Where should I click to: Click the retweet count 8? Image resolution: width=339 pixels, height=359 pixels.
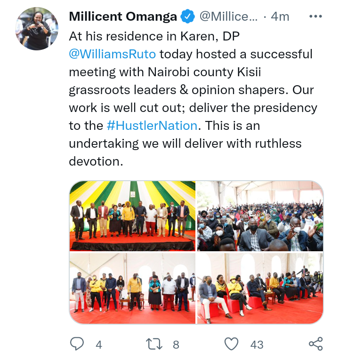[x=176, y=345]
